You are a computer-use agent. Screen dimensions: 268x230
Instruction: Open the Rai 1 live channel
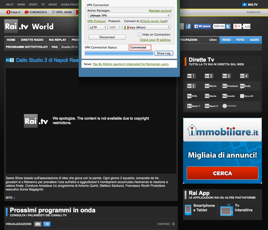[x=191, y=76]
